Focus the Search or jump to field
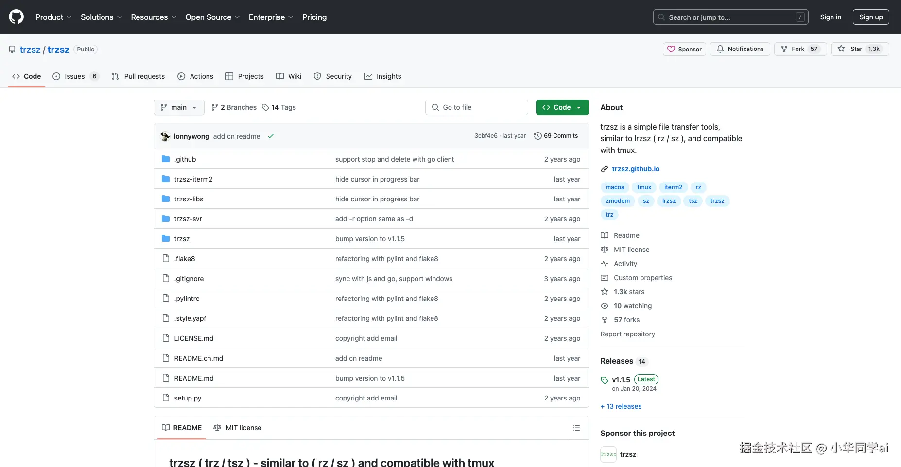This screenshot has height=467, width=901. coord(731,17)
